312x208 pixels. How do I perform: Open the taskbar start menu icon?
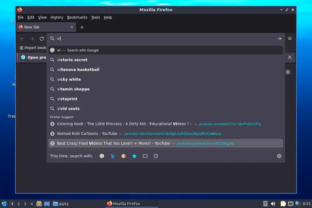tap(4, 204)
